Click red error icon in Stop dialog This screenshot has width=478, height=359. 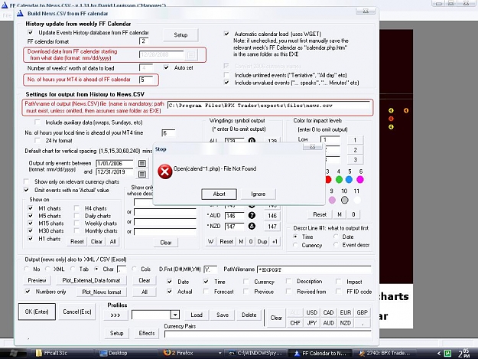click(165, 171)
